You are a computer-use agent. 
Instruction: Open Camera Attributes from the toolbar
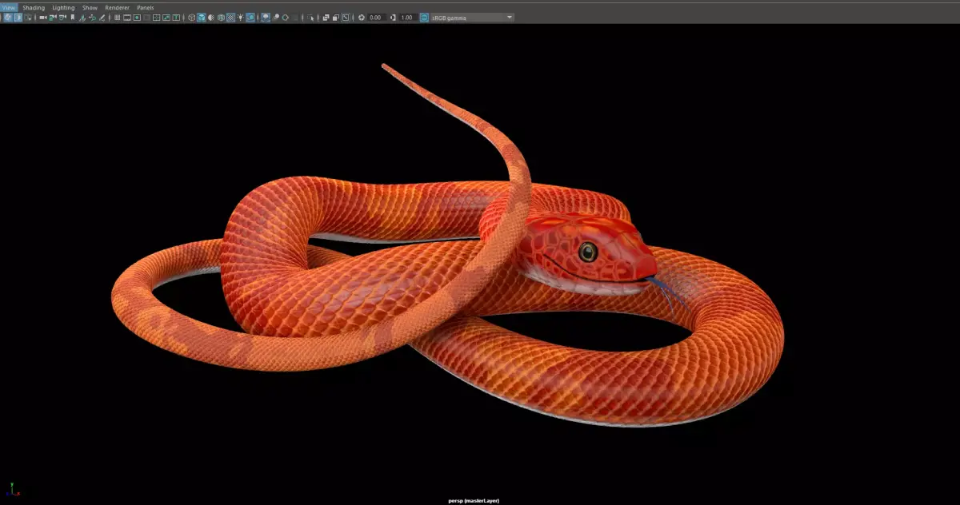click(x=62, y=18)
